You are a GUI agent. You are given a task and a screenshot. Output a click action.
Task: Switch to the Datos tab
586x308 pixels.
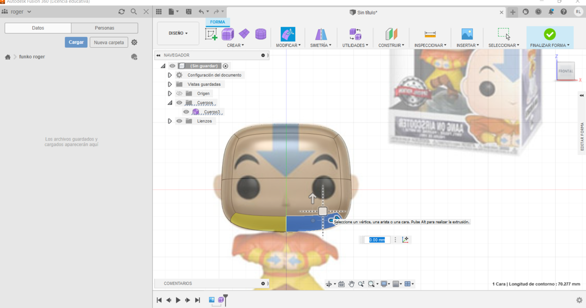pyautogui.click(x=38, y=28)
